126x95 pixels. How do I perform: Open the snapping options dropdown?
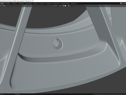tap(66, 6)
